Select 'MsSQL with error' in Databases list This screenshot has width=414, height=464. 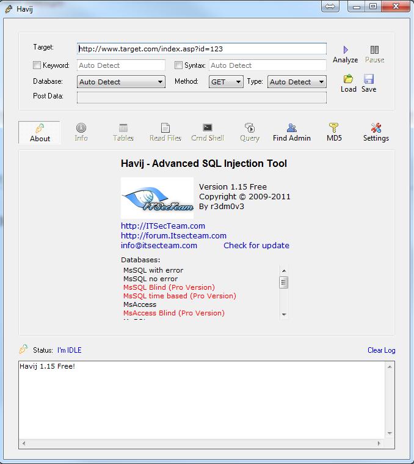153,270
